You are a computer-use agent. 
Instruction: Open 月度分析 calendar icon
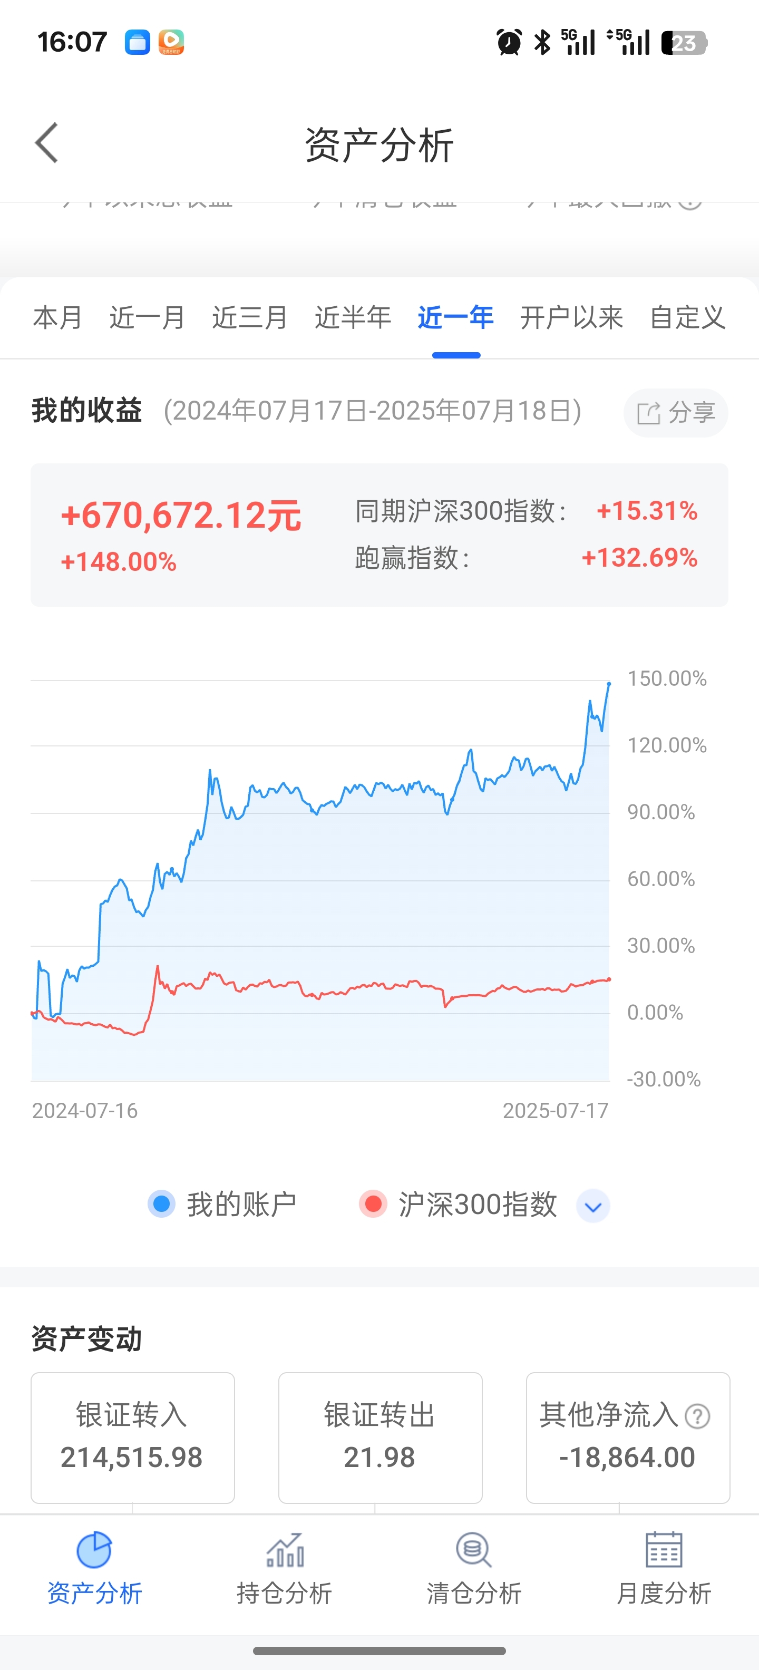[x=664, y=1549]
